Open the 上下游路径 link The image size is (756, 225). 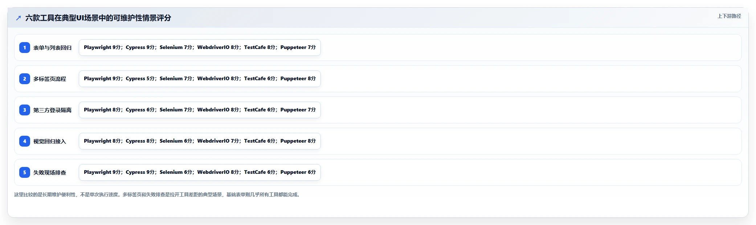point(729,16)
